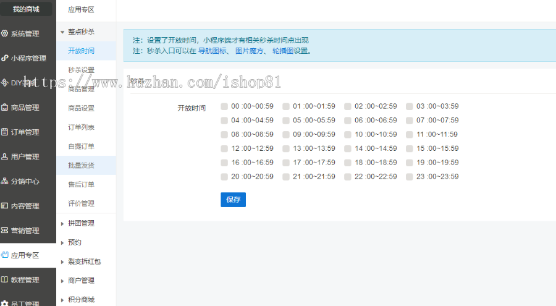The image size is (556, 306).
Task: Click the 订单管理 sidebar icon
Action: (5, 132)
